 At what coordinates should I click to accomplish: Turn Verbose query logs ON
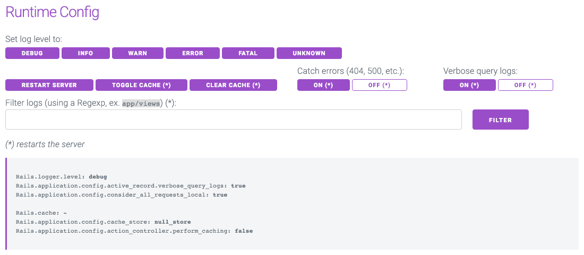click(469, 85)
